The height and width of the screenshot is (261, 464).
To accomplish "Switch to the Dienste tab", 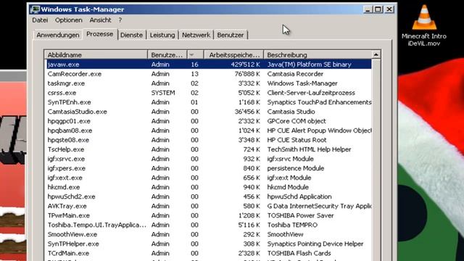I will [131, 35].
